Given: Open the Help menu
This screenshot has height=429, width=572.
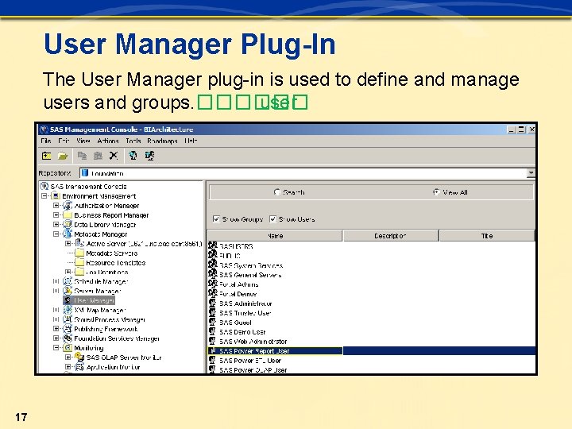Looking at the screenshot, I should click(x=191, y=141).
